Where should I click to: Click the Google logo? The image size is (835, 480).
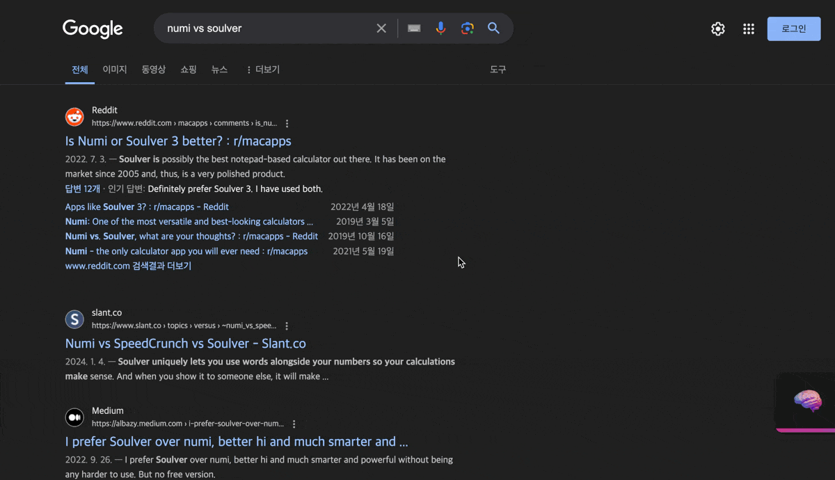(x=93, y=29)
